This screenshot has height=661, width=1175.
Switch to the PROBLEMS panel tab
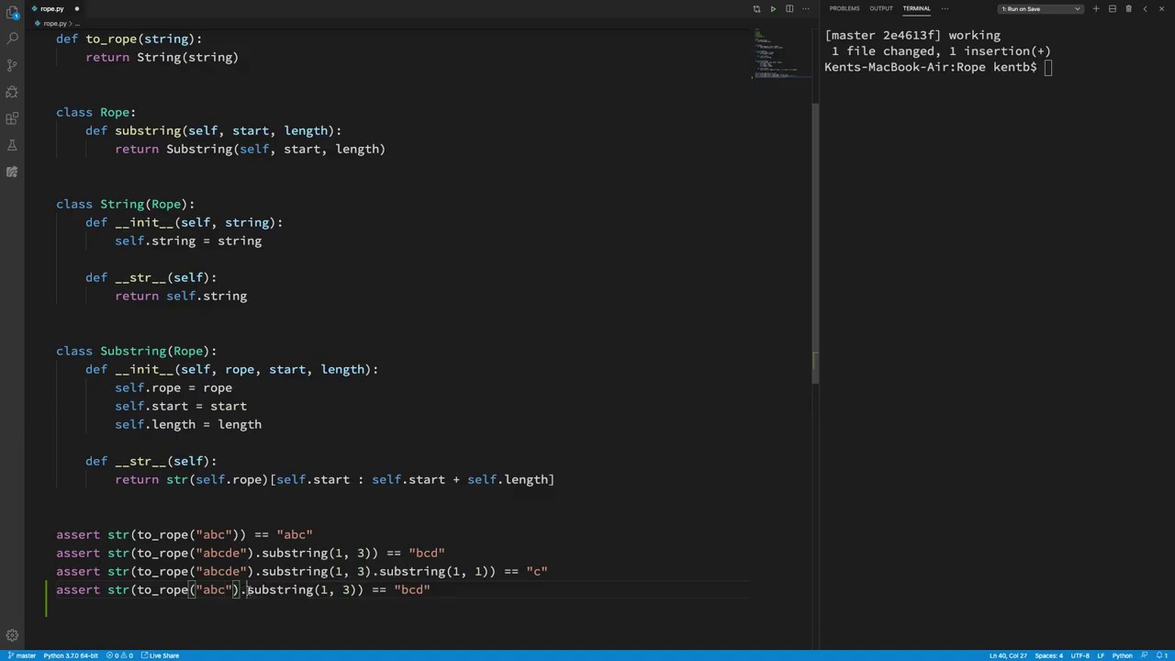844,8
